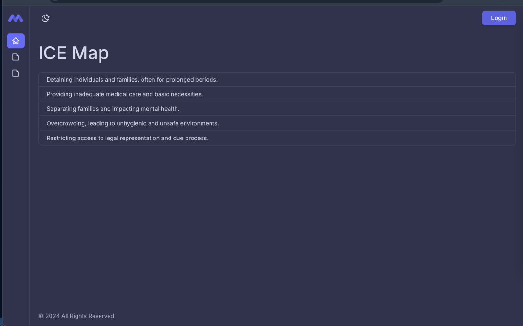This screenshot has height=326, width=523.
Task: Select "Overcrowding, leading to unhygienic" row
Action: (277, 123)
